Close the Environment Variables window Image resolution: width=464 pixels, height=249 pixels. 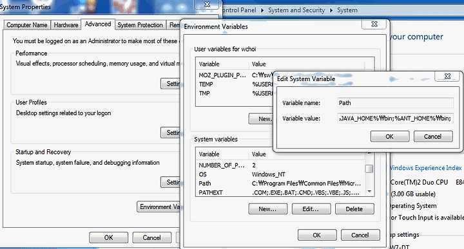pos(374,24)
